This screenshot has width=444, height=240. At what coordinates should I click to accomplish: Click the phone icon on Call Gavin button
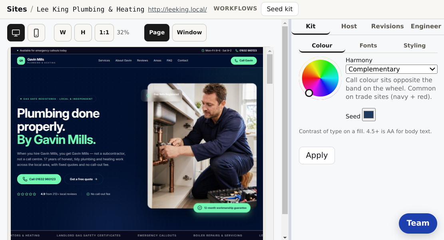[237, 61]
